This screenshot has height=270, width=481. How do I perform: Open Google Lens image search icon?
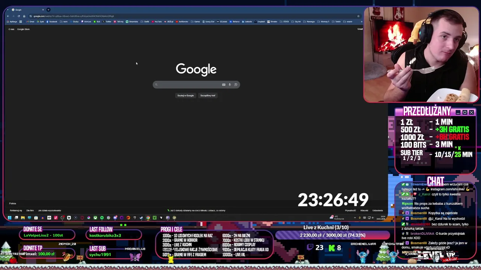(x=236, y=85)
